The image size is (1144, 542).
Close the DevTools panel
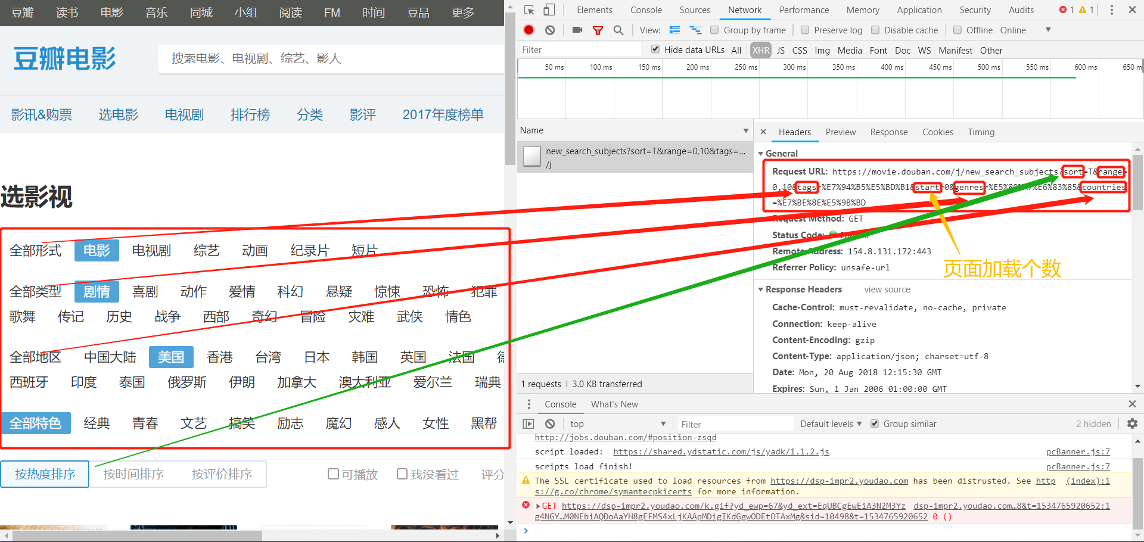(x=1132, y=10)
